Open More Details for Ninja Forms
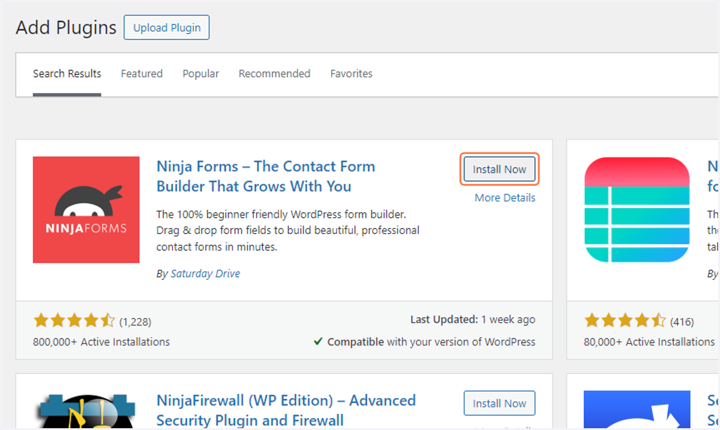Screen dimensions: 720x430 tap(505, 197)
